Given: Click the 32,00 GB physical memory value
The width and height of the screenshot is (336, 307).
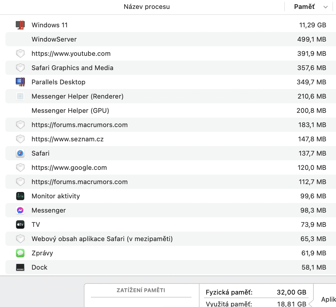Looking at the screenshot, I should point(291,292).
